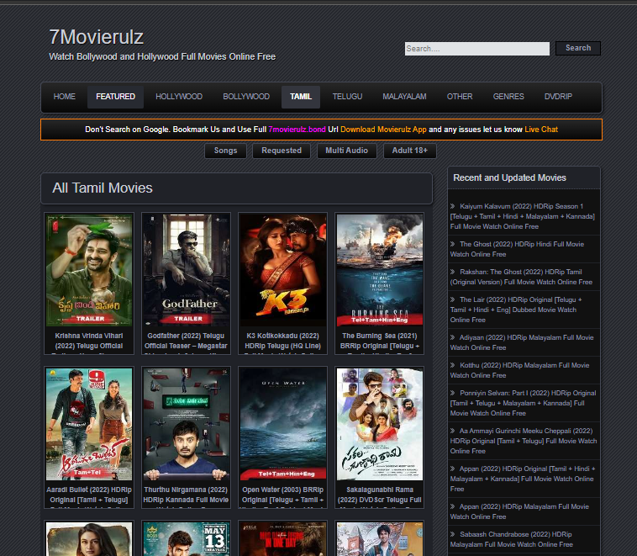Open The Ghost 2022 HDRip Hindi link

pos(517,249)
